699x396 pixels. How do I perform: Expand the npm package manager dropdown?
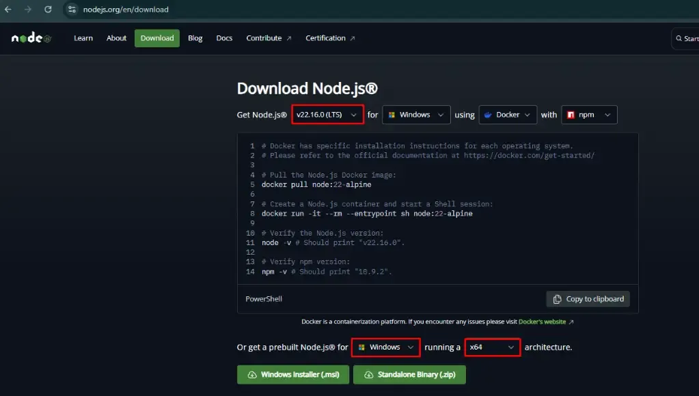click(x=589, y=115)
